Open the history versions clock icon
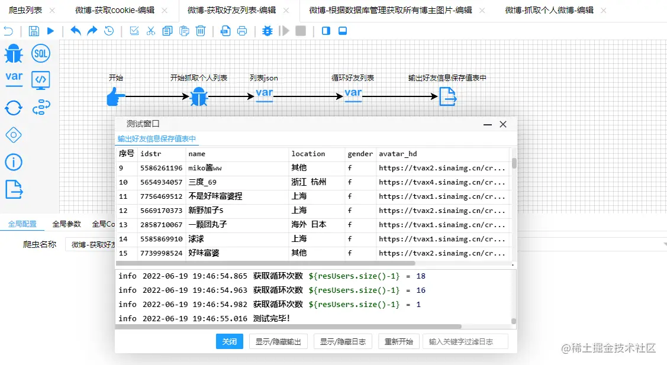Screen dimensions: 667x365 109,31
